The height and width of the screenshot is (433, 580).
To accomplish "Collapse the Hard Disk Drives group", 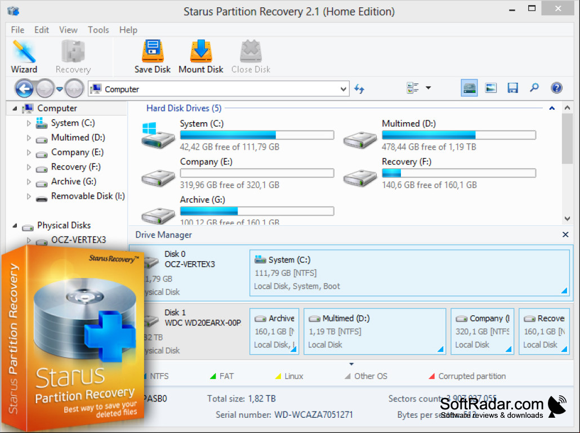I will (552, 108).
